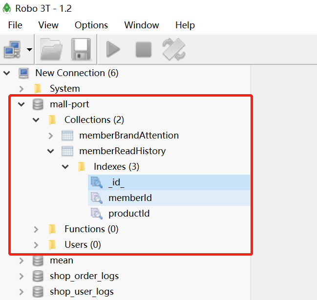This screenshot has height=300, width=317.
Task: Click the mean database icon
Action: pos(38,260)
